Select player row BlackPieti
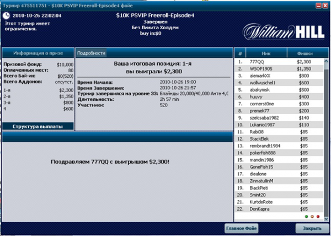Screen dimensions: 331x236 279,188
